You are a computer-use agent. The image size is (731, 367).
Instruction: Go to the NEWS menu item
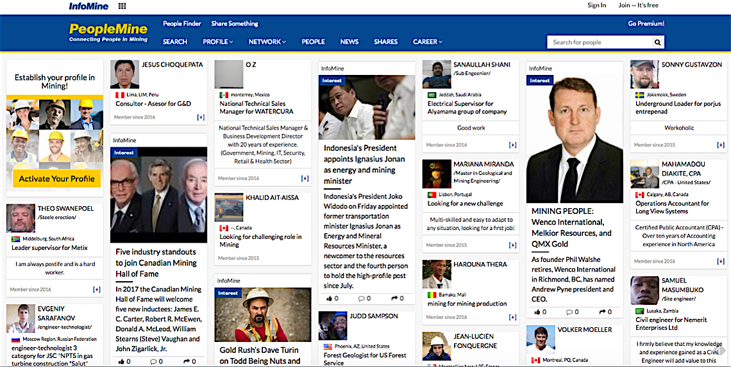tap(349, 42)
